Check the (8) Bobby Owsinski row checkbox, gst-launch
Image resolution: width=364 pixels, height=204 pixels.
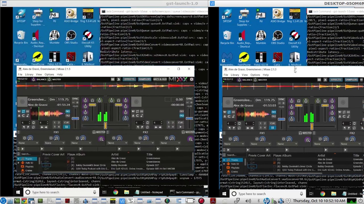pyautogui.click(x=68, y=165)
